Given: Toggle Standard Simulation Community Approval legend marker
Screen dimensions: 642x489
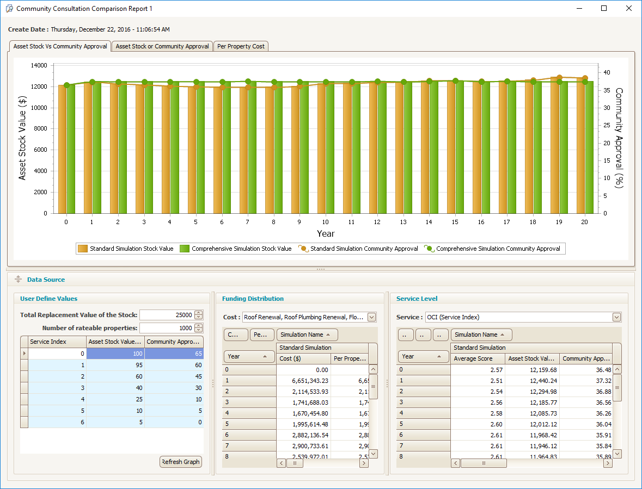Looking at the screenshot, I should pos(303,249).
